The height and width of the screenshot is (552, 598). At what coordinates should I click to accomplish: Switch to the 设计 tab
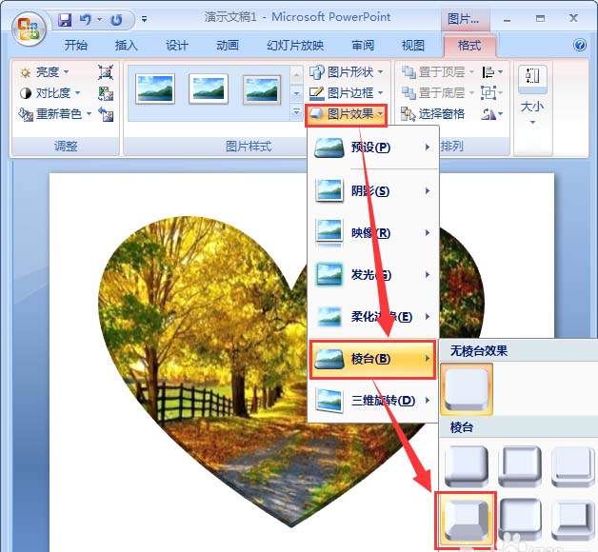click(x=177, y=46)
